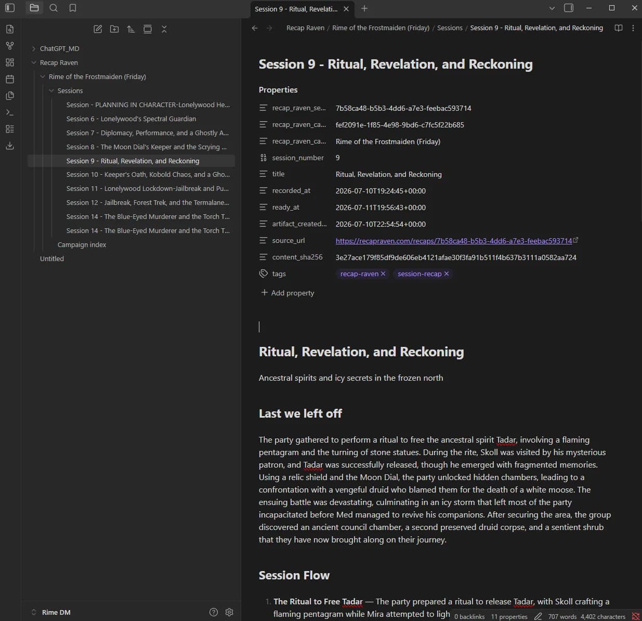This screenshot has width=642, height=621.
Task: Open the search tab icon in sidebar
Action: click(x=54, y=8)
